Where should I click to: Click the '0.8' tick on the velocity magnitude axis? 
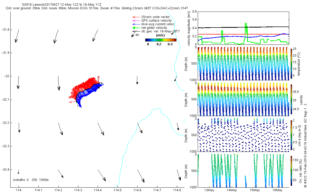(x=195, y=12)
